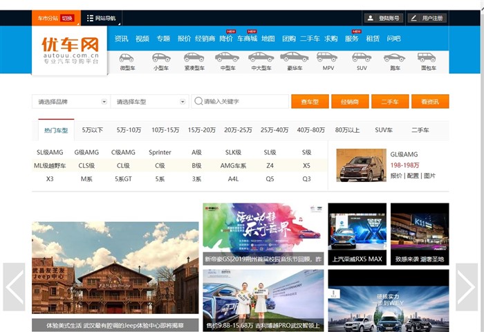Select the 小型车 car type icon
The width and height of the screenshot is (484, 332).
click(161, 57)
